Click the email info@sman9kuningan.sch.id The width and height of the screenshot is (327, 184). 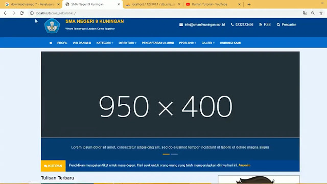(x=204, y=25)
